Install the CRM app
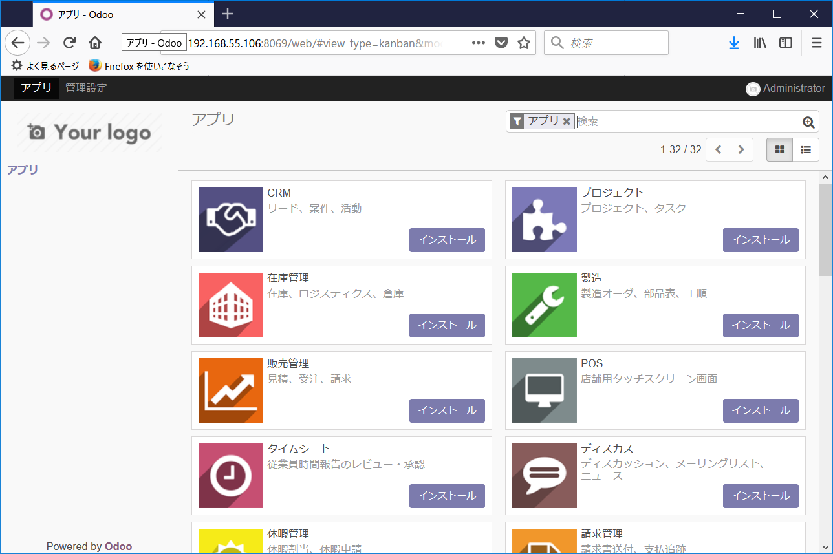The image size is (833, 554). click(447, 240)
